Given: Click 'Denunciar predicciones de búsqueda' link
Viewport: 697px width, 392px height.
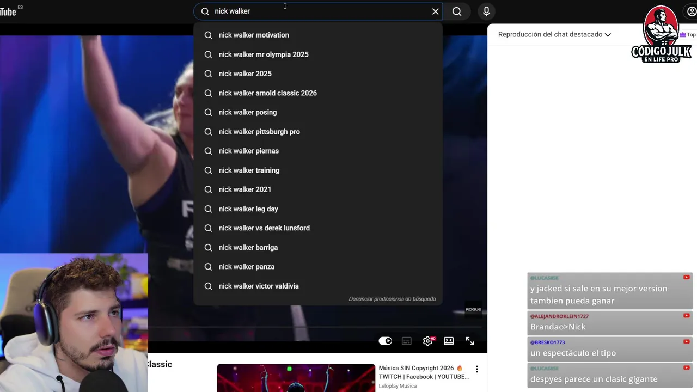Looking at the screenshot, I should (392, 299).
